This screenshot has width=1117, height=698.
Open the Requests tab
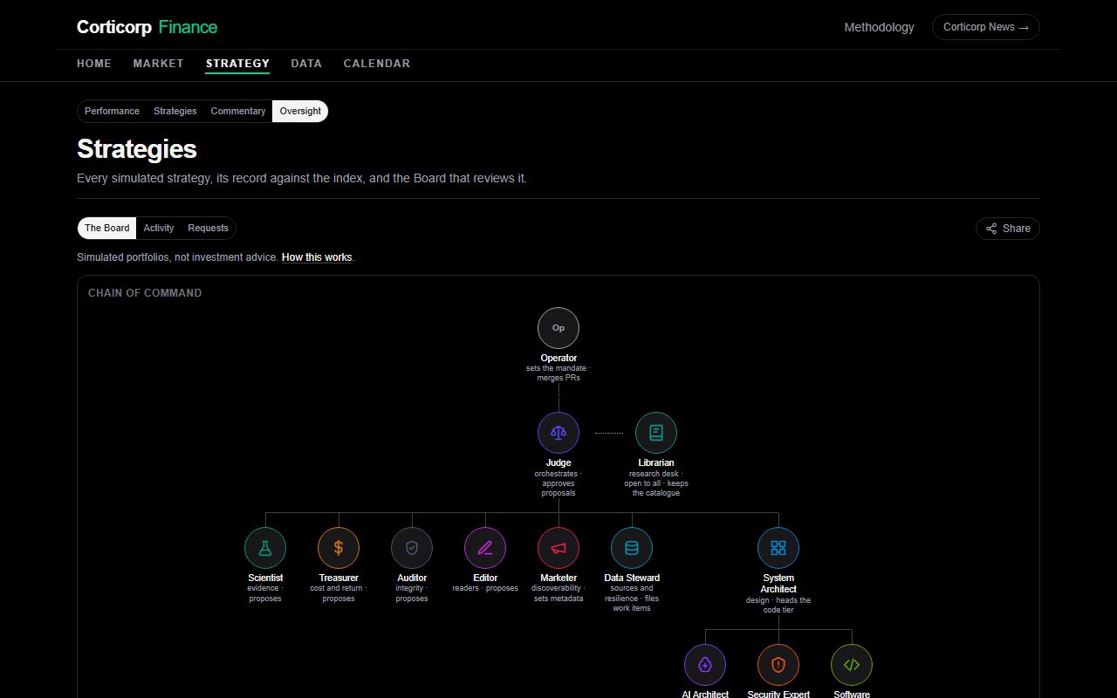click(208, 228)
